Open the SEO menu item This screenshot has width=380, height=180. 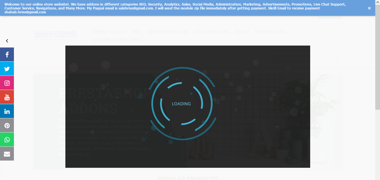[137, 32]
